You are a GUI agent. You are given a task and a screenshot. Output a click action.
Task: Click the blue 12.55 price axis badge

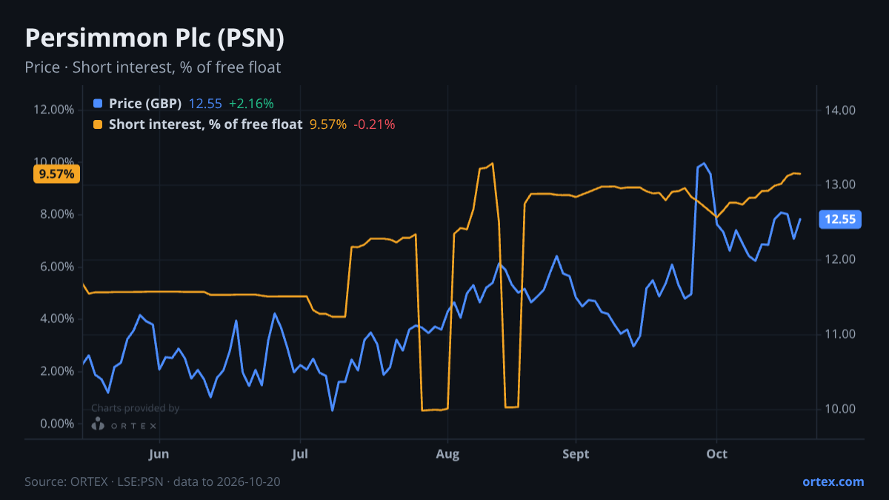[x=840, y=219]
